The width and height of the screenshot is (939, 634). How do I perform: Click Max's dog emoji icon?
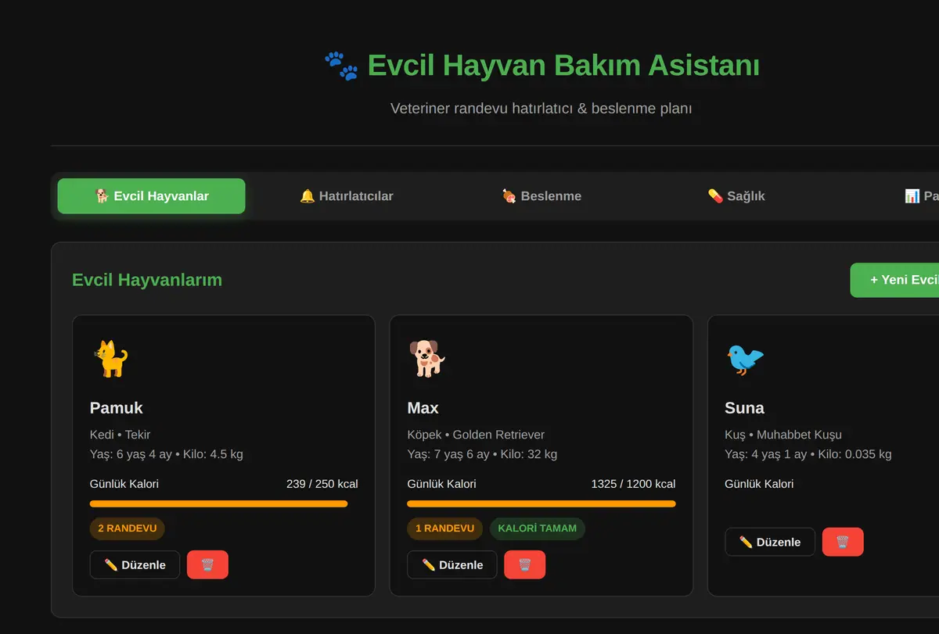(426, 359)
